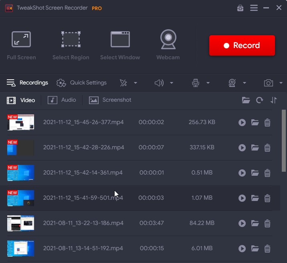Delete 2021-11-12_15-42-28-226.mp4
The height and width of the screenshot is (263, 287).
tap(267, 148)
